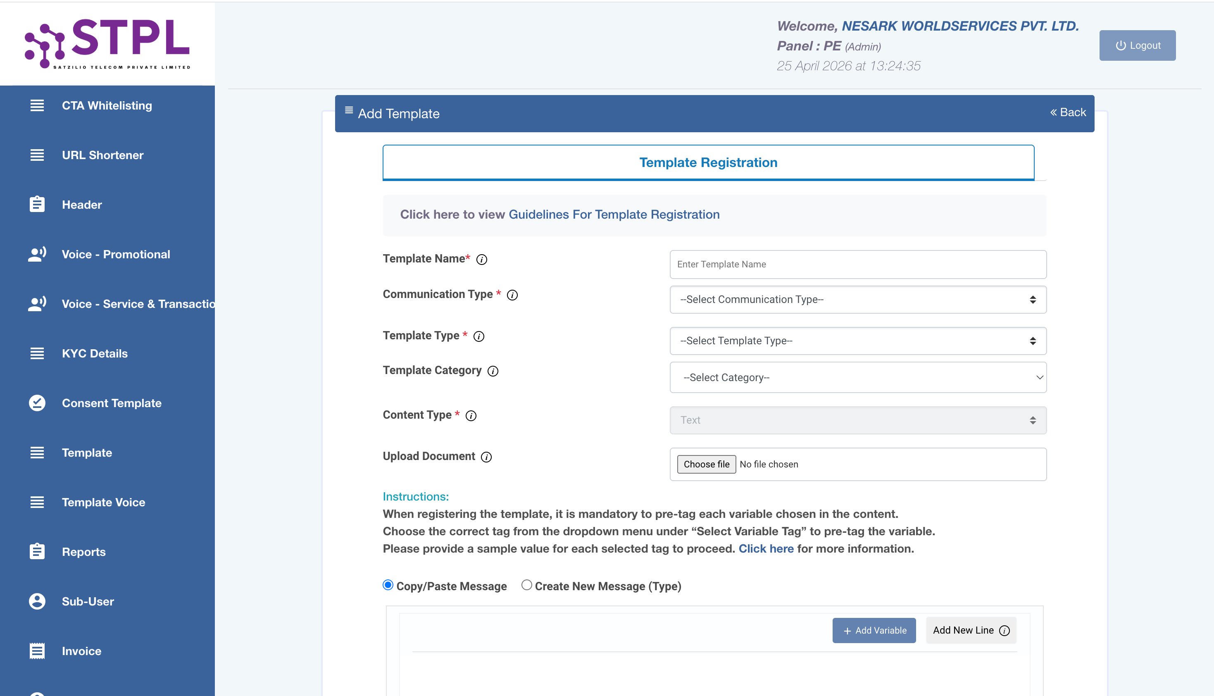Click the Reports clipboard icon
Screen dimensions: 1214x696
coord(37,551)
